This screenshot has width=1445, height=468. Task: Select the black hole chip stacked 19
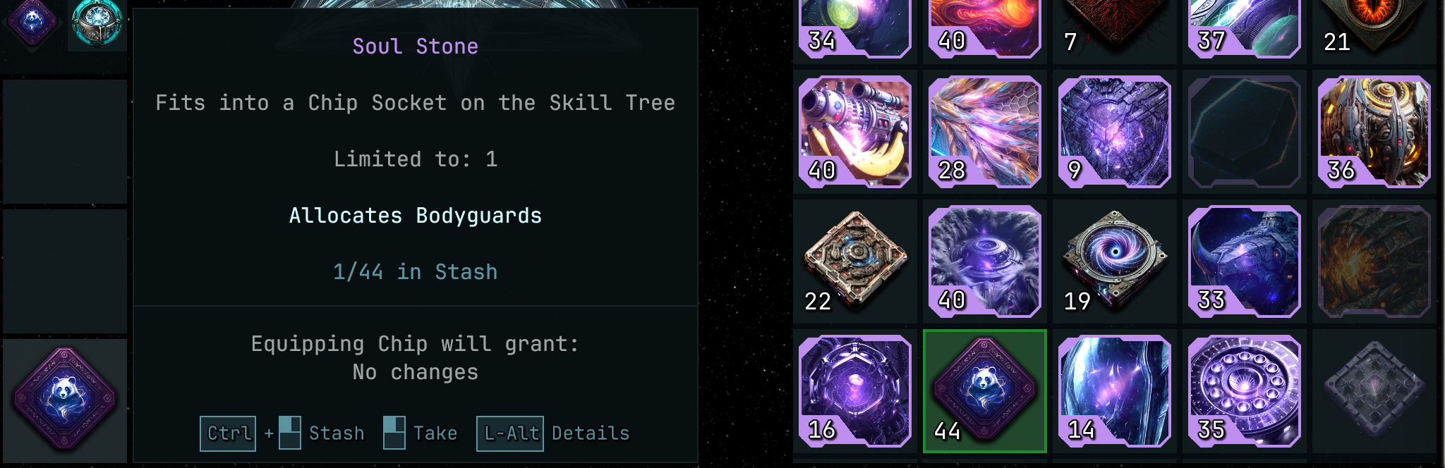(x=1115, y=261)
